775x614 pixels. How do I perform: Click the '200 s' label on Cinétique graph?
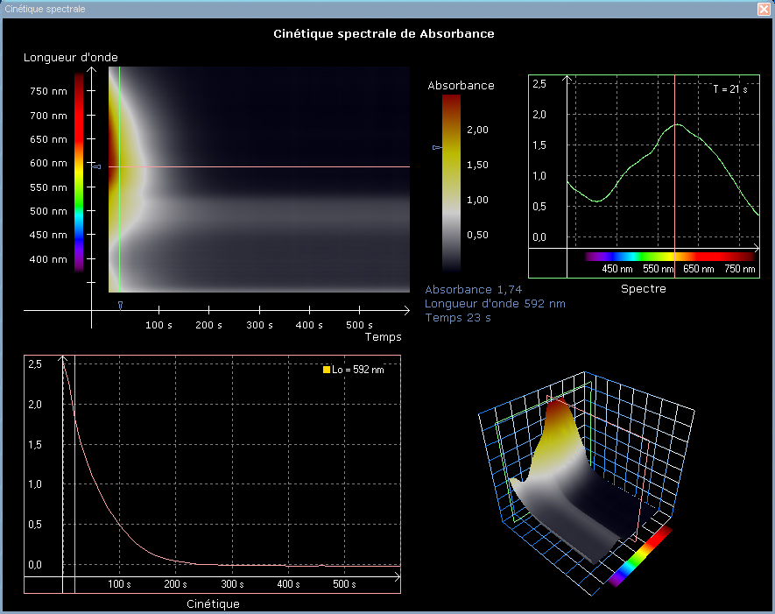click(175, 584)
